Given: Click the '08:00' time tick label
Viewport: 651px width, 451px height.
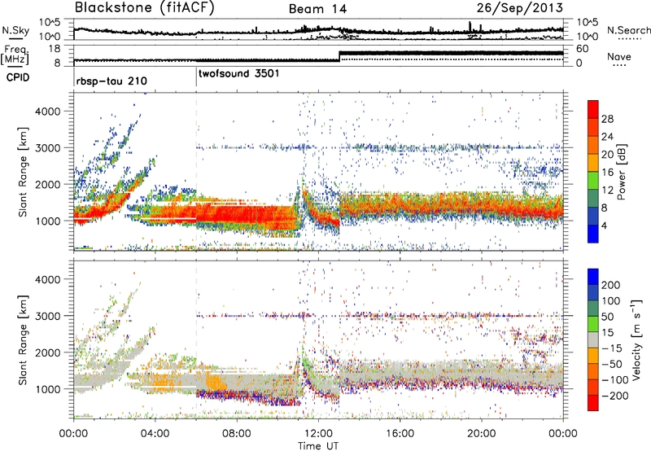Looking at the screenshot, I should (x=236, y=434).
